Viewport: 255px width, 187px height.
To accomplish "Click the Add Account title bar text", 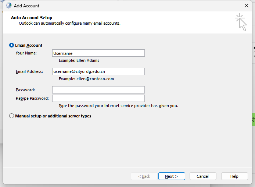I will point(26,6).
